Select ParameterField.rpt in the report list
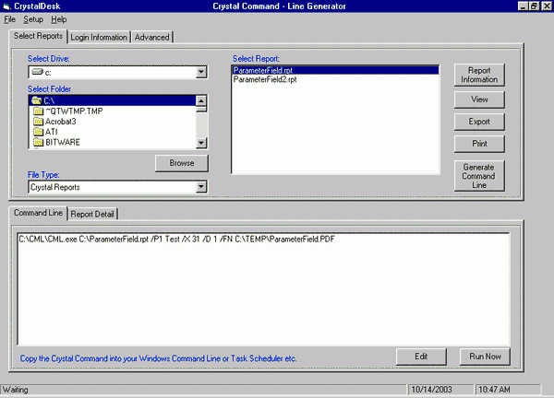The image size is (554, 398). coord(336,70)
